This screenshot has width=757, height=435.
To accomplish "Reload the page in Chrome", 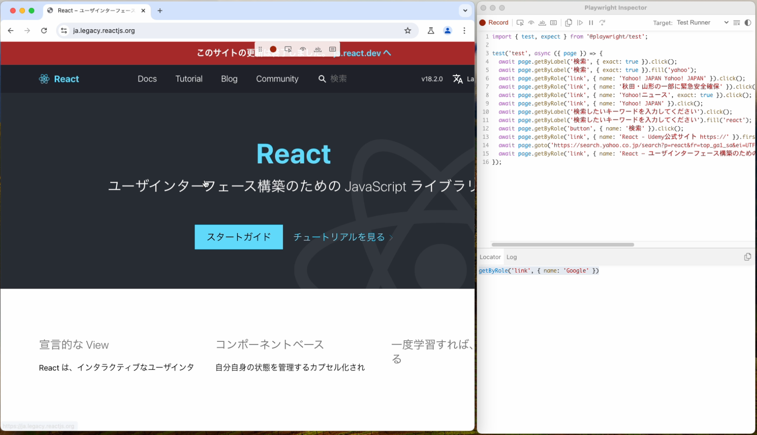I will (x=44, y=31).
